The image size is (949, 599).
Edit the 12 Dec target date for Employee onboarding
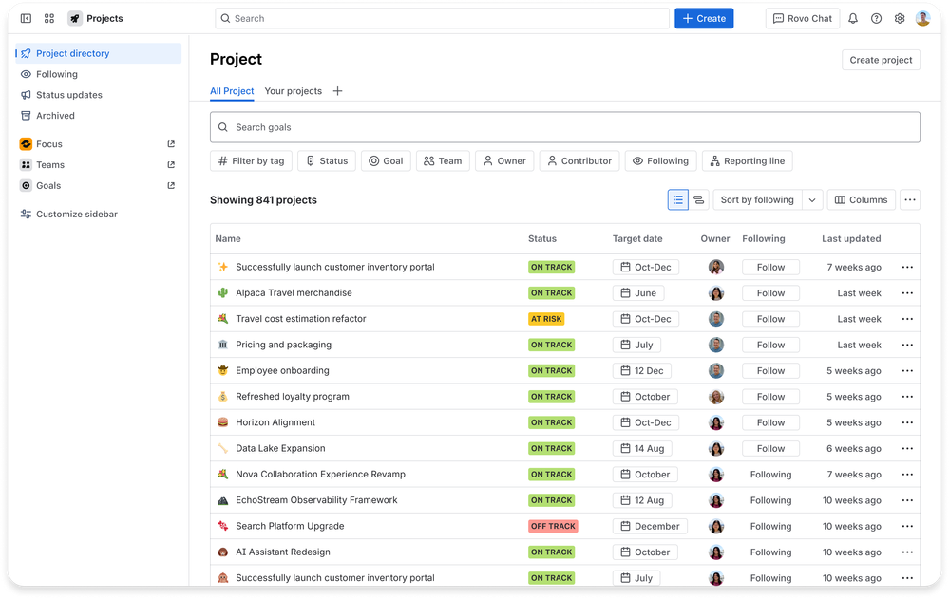click(641, 371)
